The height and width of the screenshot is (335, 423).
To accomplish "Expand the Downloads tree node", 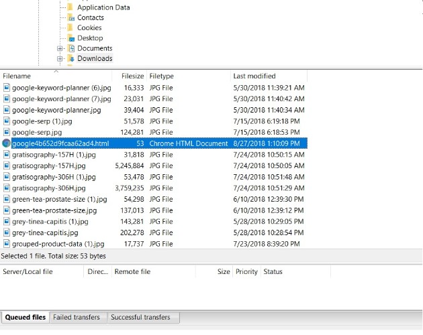I will 60,59.
